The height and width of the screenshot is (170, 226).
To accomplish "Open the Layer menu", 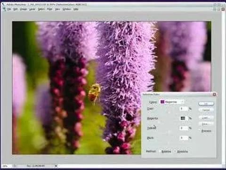I will tap(32, 9).
